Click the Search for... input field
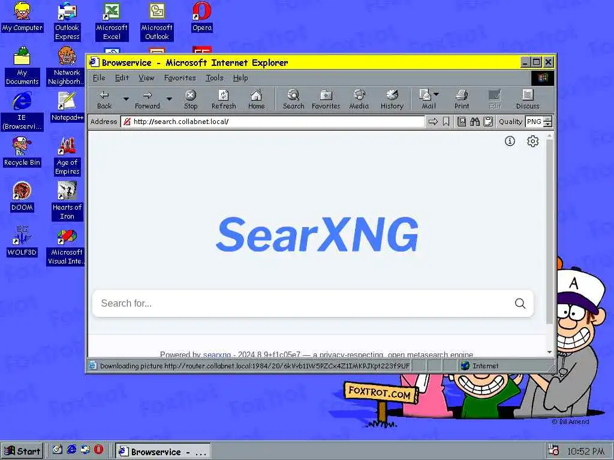 [x=303, y=303]
